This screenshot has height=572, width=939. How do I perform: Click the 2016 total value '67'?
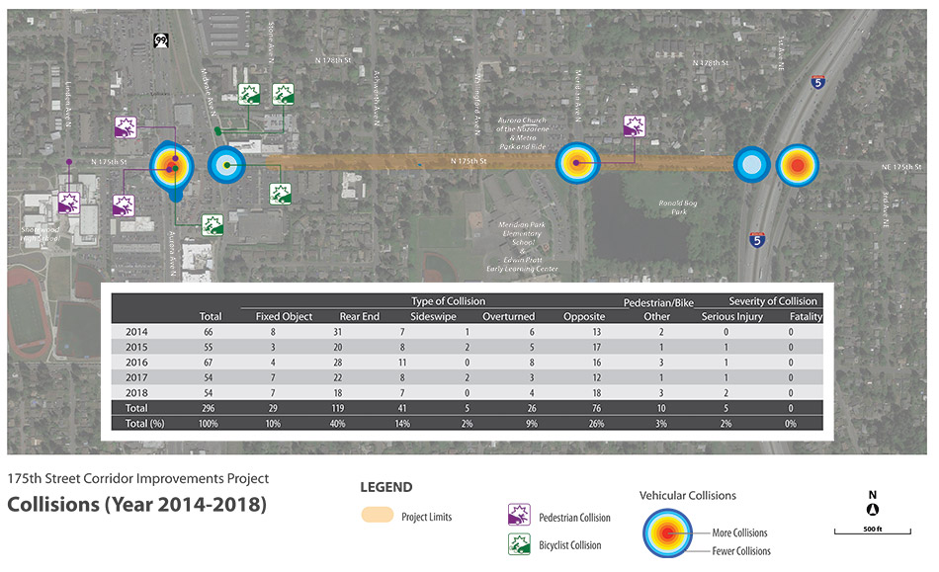tap(209, 363)
